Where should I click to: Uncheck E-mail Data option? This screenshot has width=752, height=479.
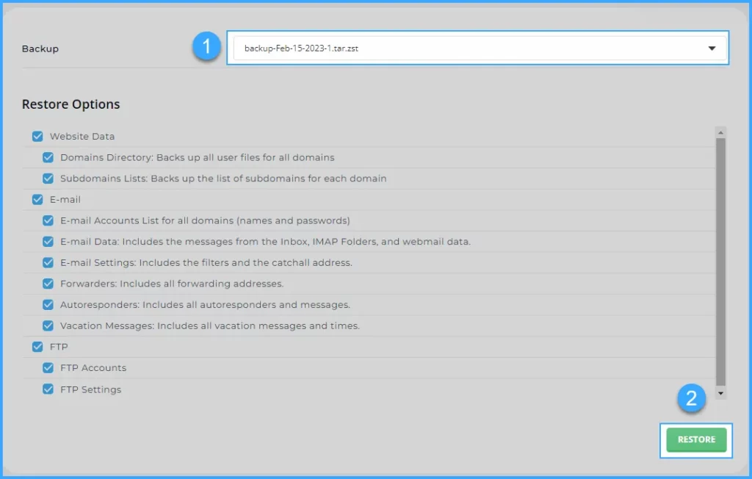[48, 242]
